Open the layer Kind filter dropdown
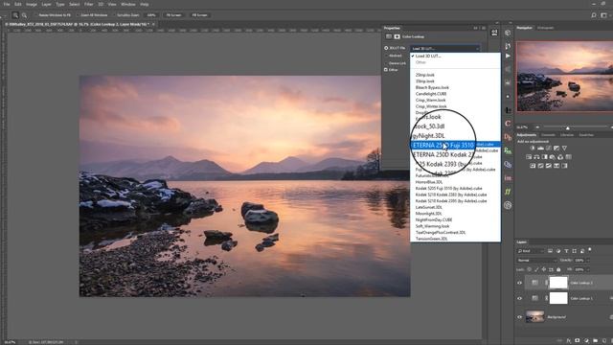This screenshot has width=613, height=345. [531, 251]
